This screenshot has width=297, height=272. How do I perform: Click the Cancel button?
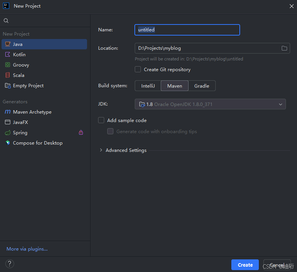pyautogui.click(x=277, y=265)
